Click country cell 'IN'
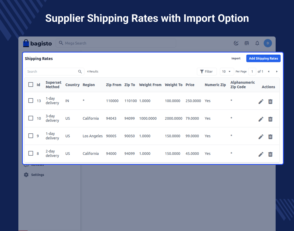 [67, 101]
